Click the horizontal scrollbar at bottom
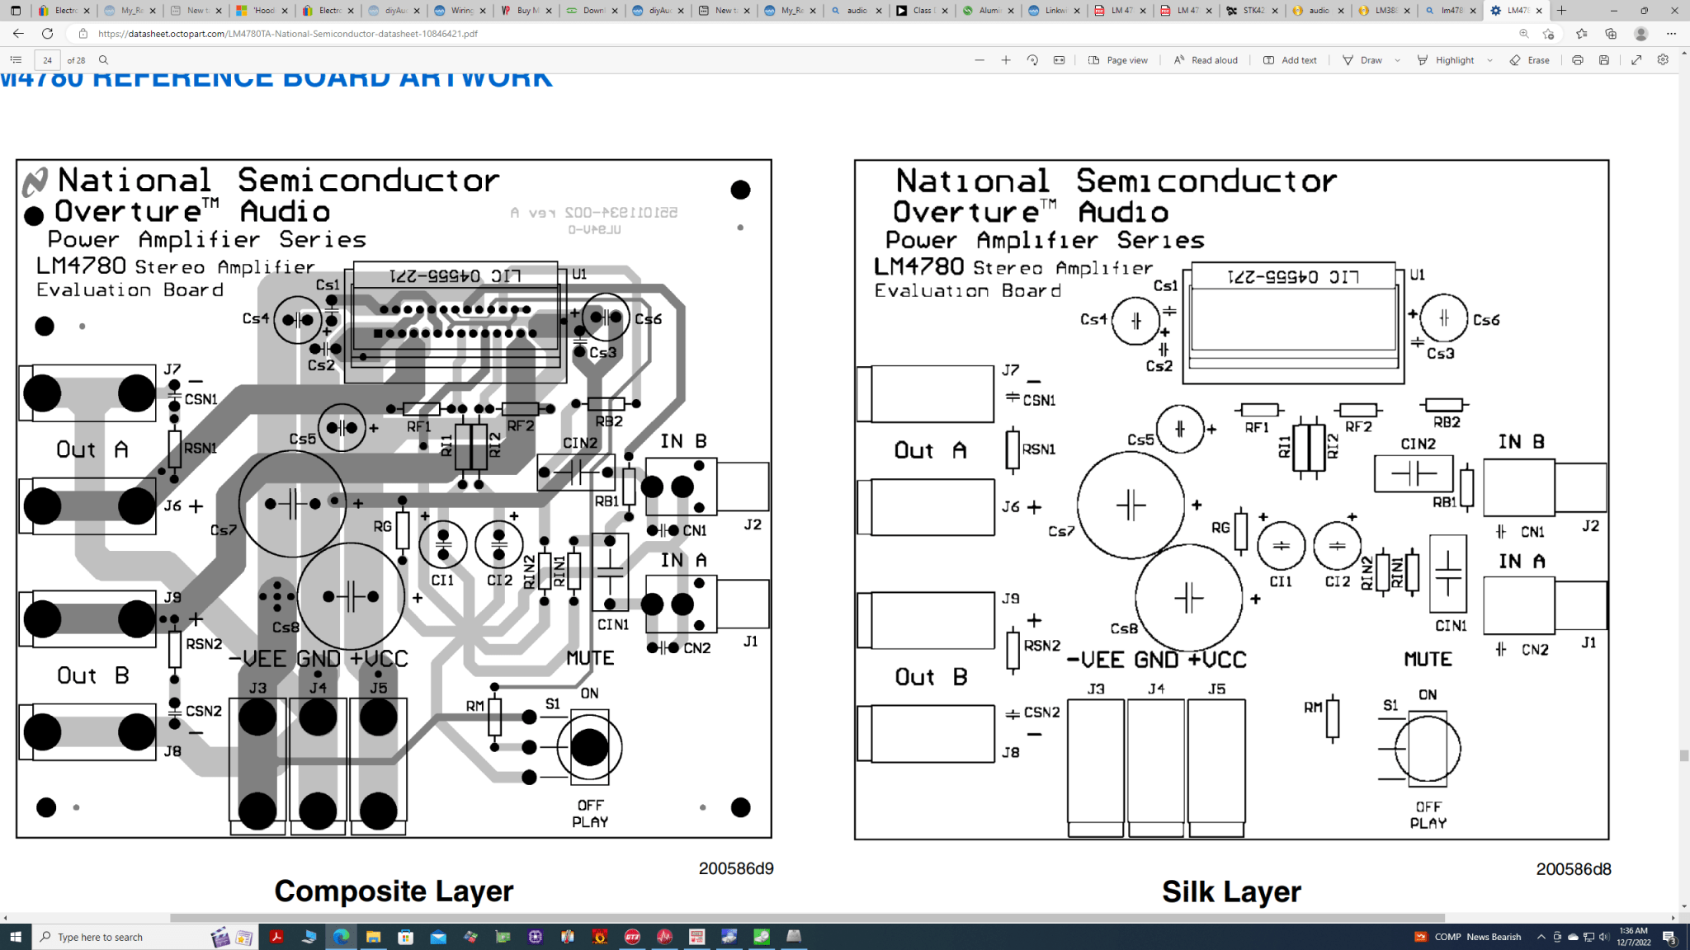This screenshot has height=950, width=1690. 807,918
